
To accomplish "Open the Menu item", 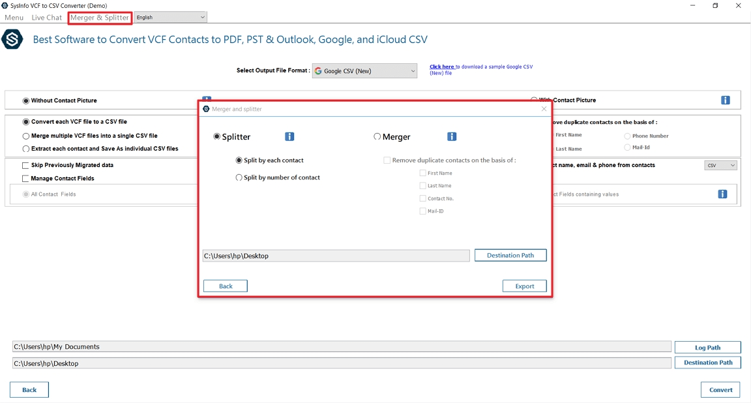I will click(x=14, y=18).
